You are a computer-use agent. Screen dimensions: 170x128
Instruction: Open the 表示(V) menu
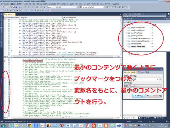[x=20, y=4]
